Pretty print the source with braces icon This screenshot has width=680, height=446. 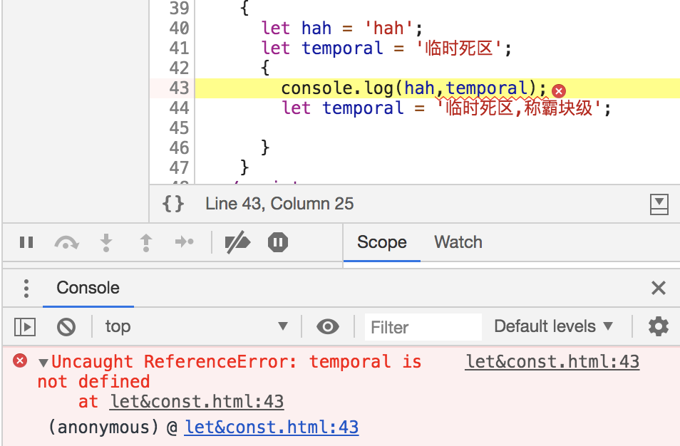coord(173,204)
